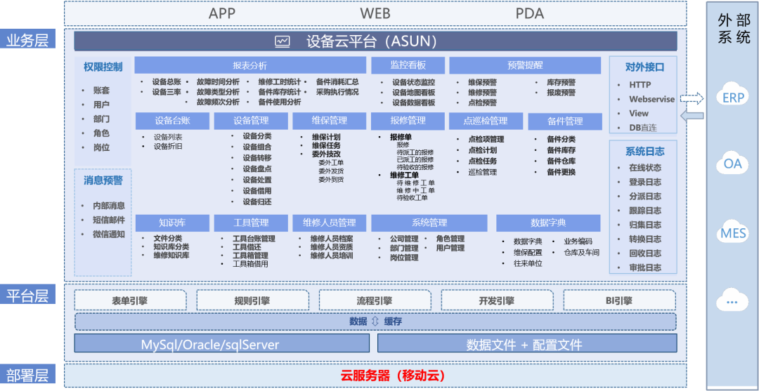
Task: Click the up-down arrow between 数据 and 缓存
Action: pos(375,322)
